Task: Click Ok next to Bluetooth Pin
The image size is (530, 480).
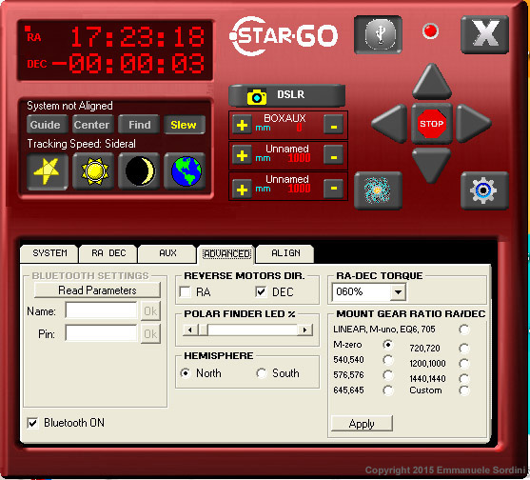Action: coord(150,334)
